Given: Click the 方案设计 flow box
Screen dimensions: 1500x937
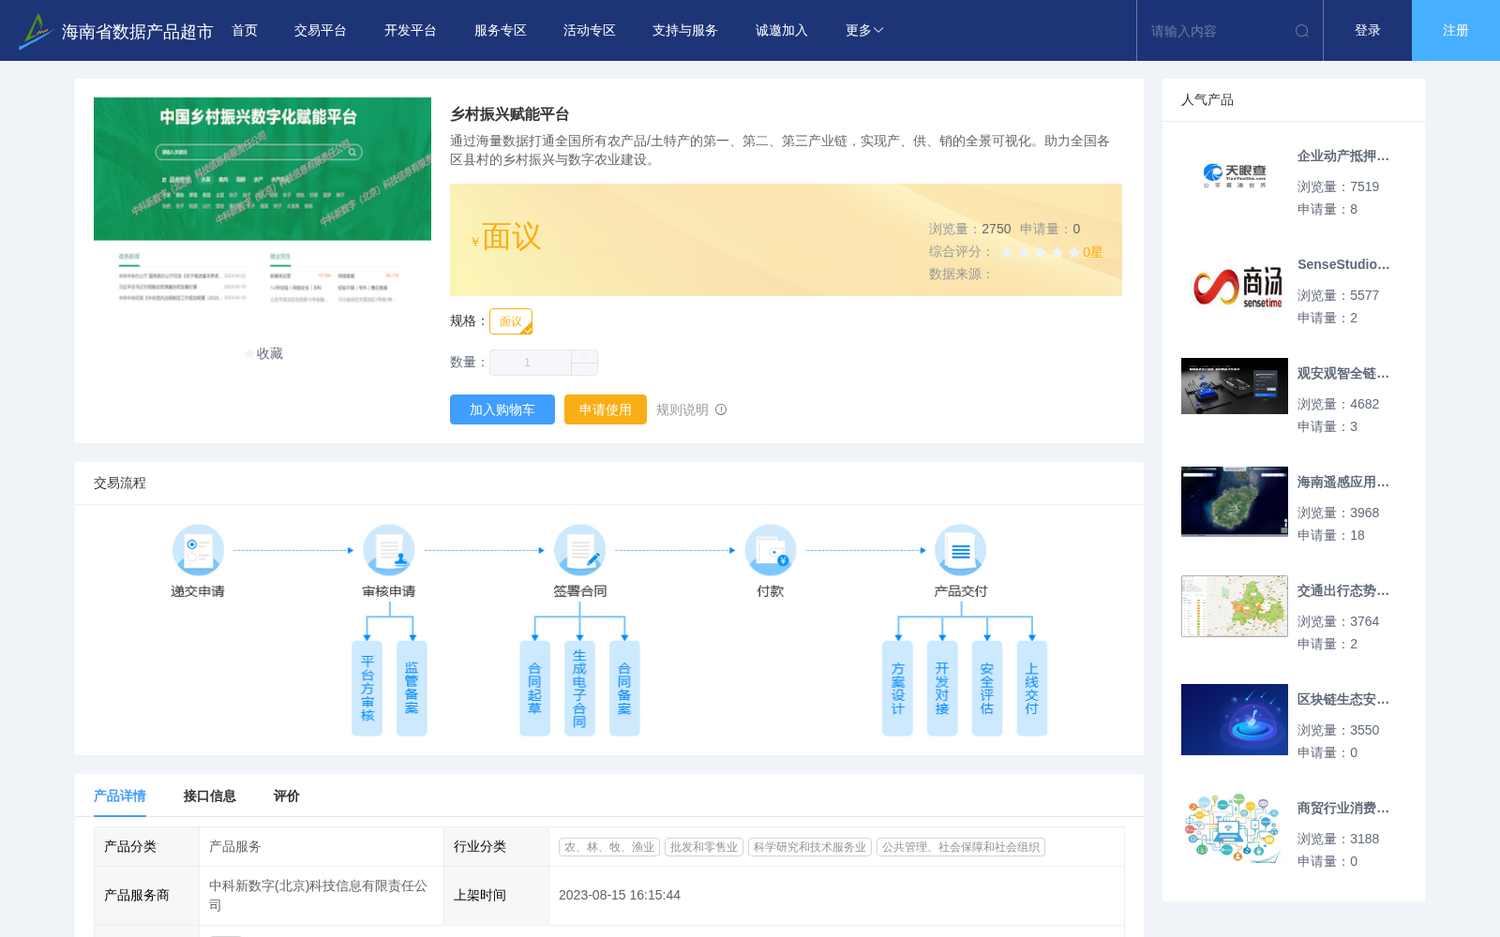Looking at the screenshot, I should tap(897, 689).
